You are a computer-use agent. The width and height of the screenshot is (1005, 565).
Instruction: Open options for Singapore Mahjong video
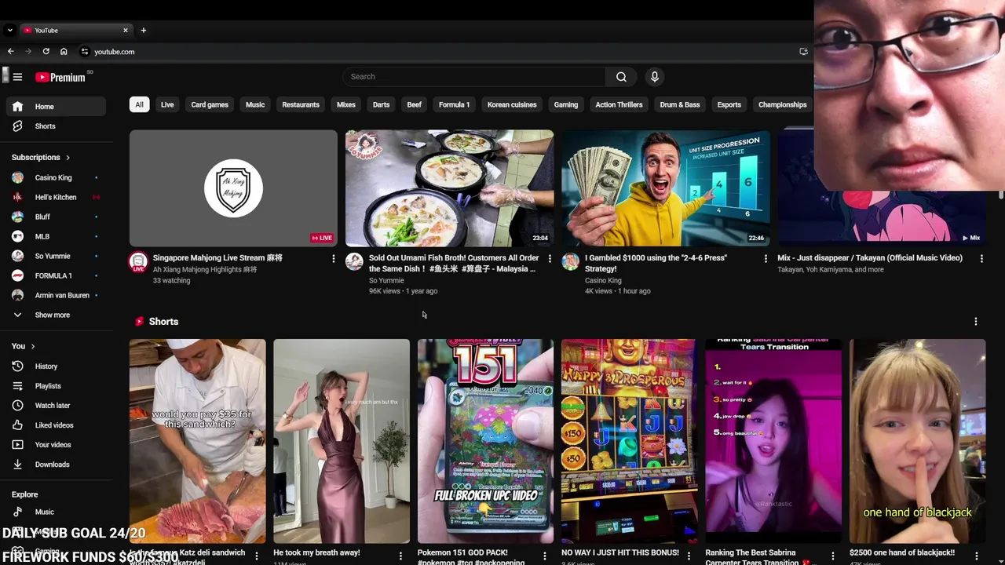click(x=333, y=258)
